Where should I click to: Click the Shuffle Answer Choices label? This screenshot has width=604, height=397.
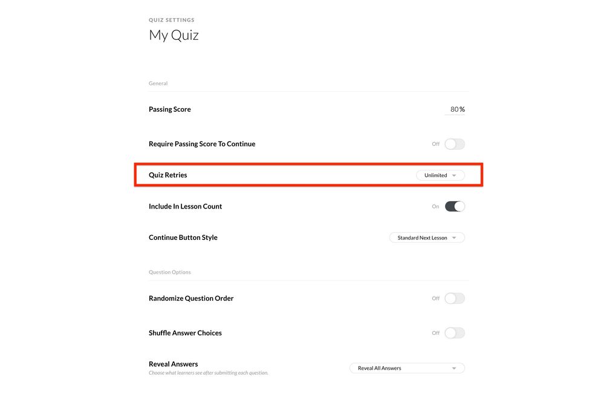tap(185, 333)
